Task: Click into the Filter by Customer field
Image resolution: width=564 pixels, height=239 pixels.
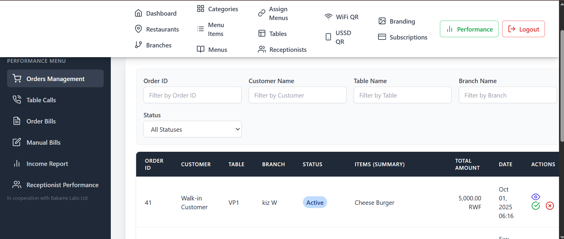Action: (297, 95)
